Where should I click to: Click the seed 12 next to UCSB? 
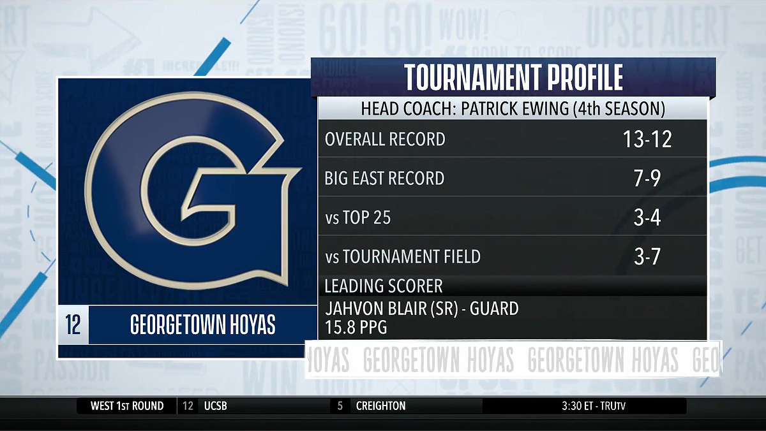(x=188, y=406)
